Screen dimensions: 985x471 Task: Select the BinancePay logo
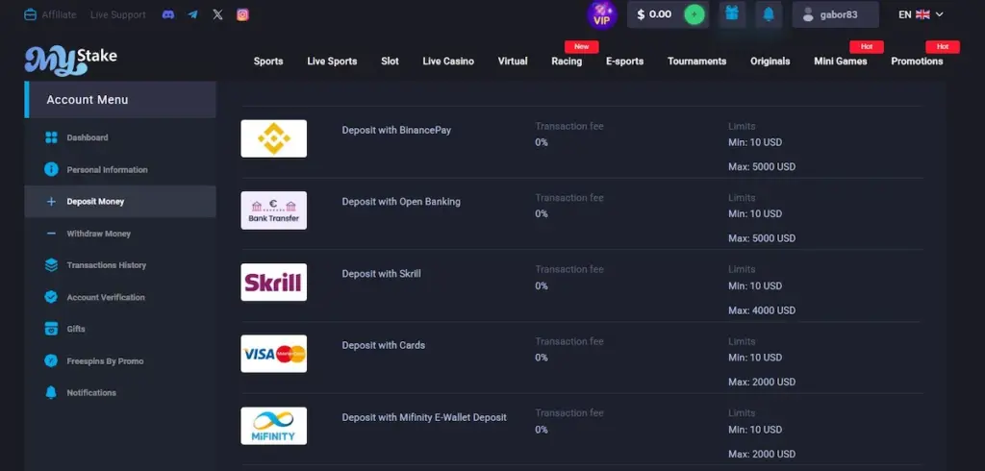point(274,138)
